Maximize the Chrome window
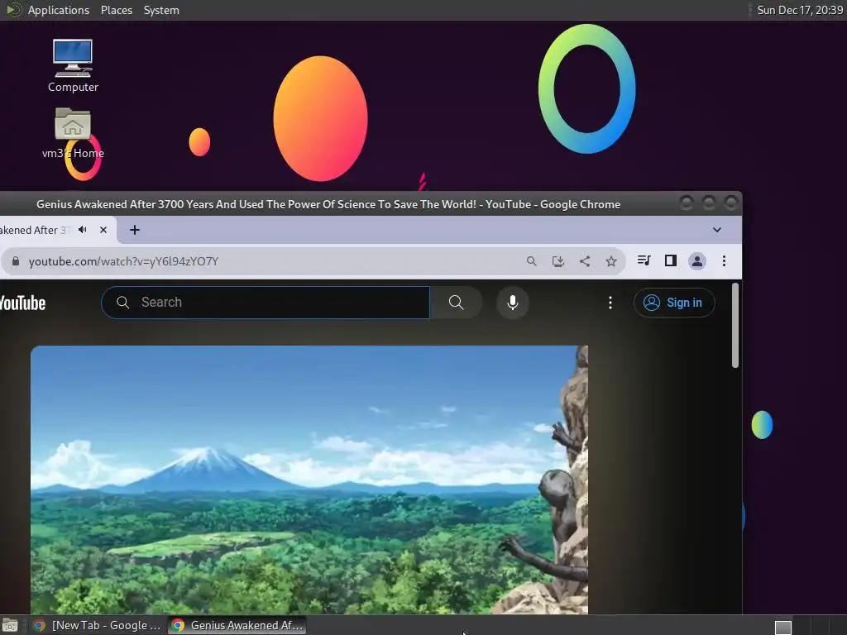The height and width of the screenshot is (635, 847). (709, 203)
